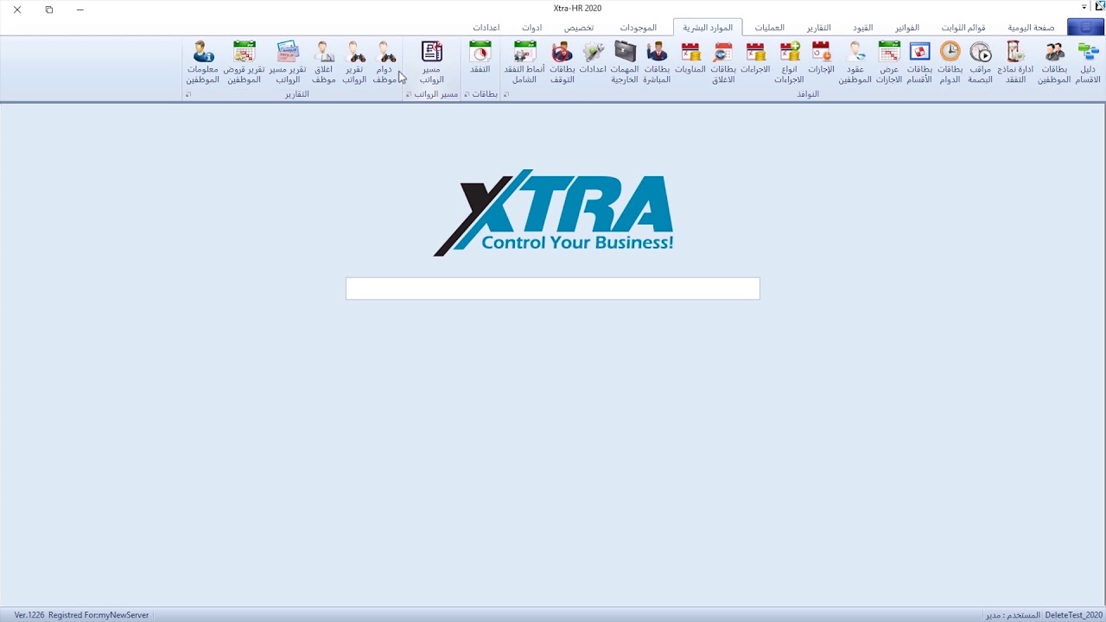Open انواع الاجراءات action types
The image size is (1106, 622).
790,62
